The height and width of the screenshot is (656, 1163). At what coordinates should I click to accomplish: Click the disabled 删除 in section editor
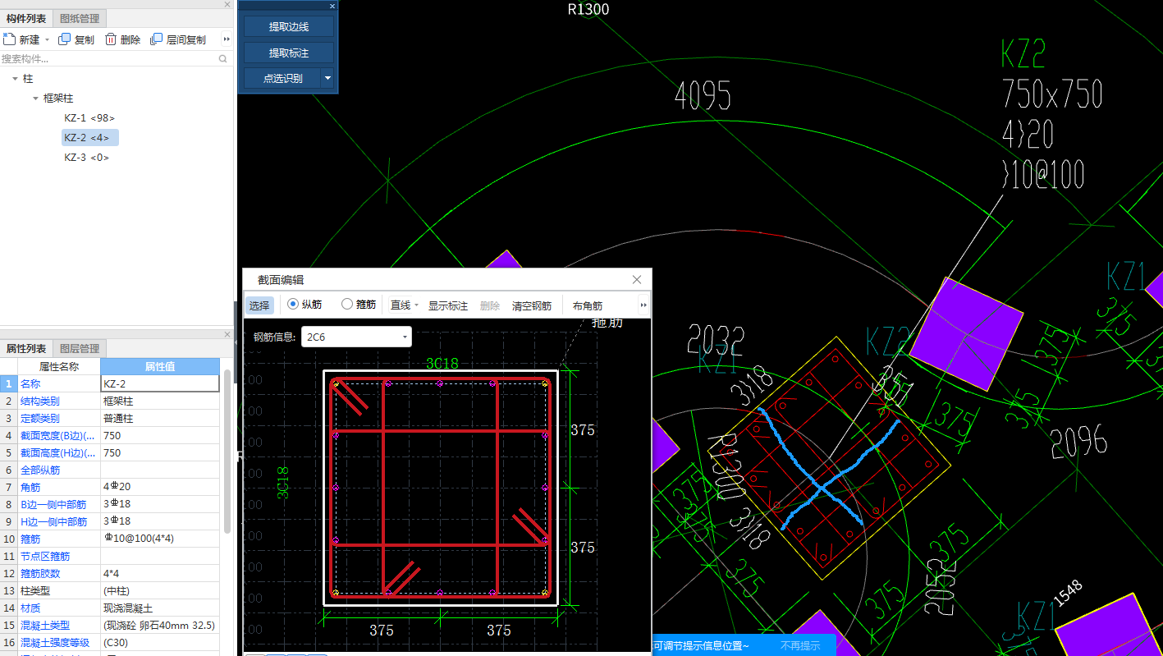(490, 305)
